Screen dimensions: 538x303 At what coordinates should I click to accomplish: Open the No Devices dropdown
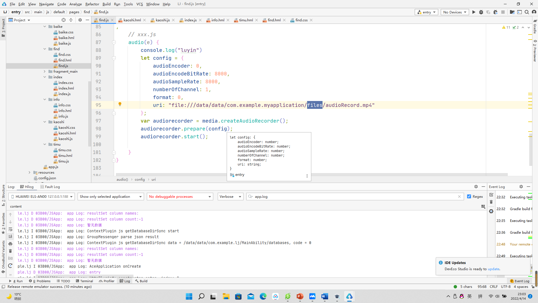point(454,12)
